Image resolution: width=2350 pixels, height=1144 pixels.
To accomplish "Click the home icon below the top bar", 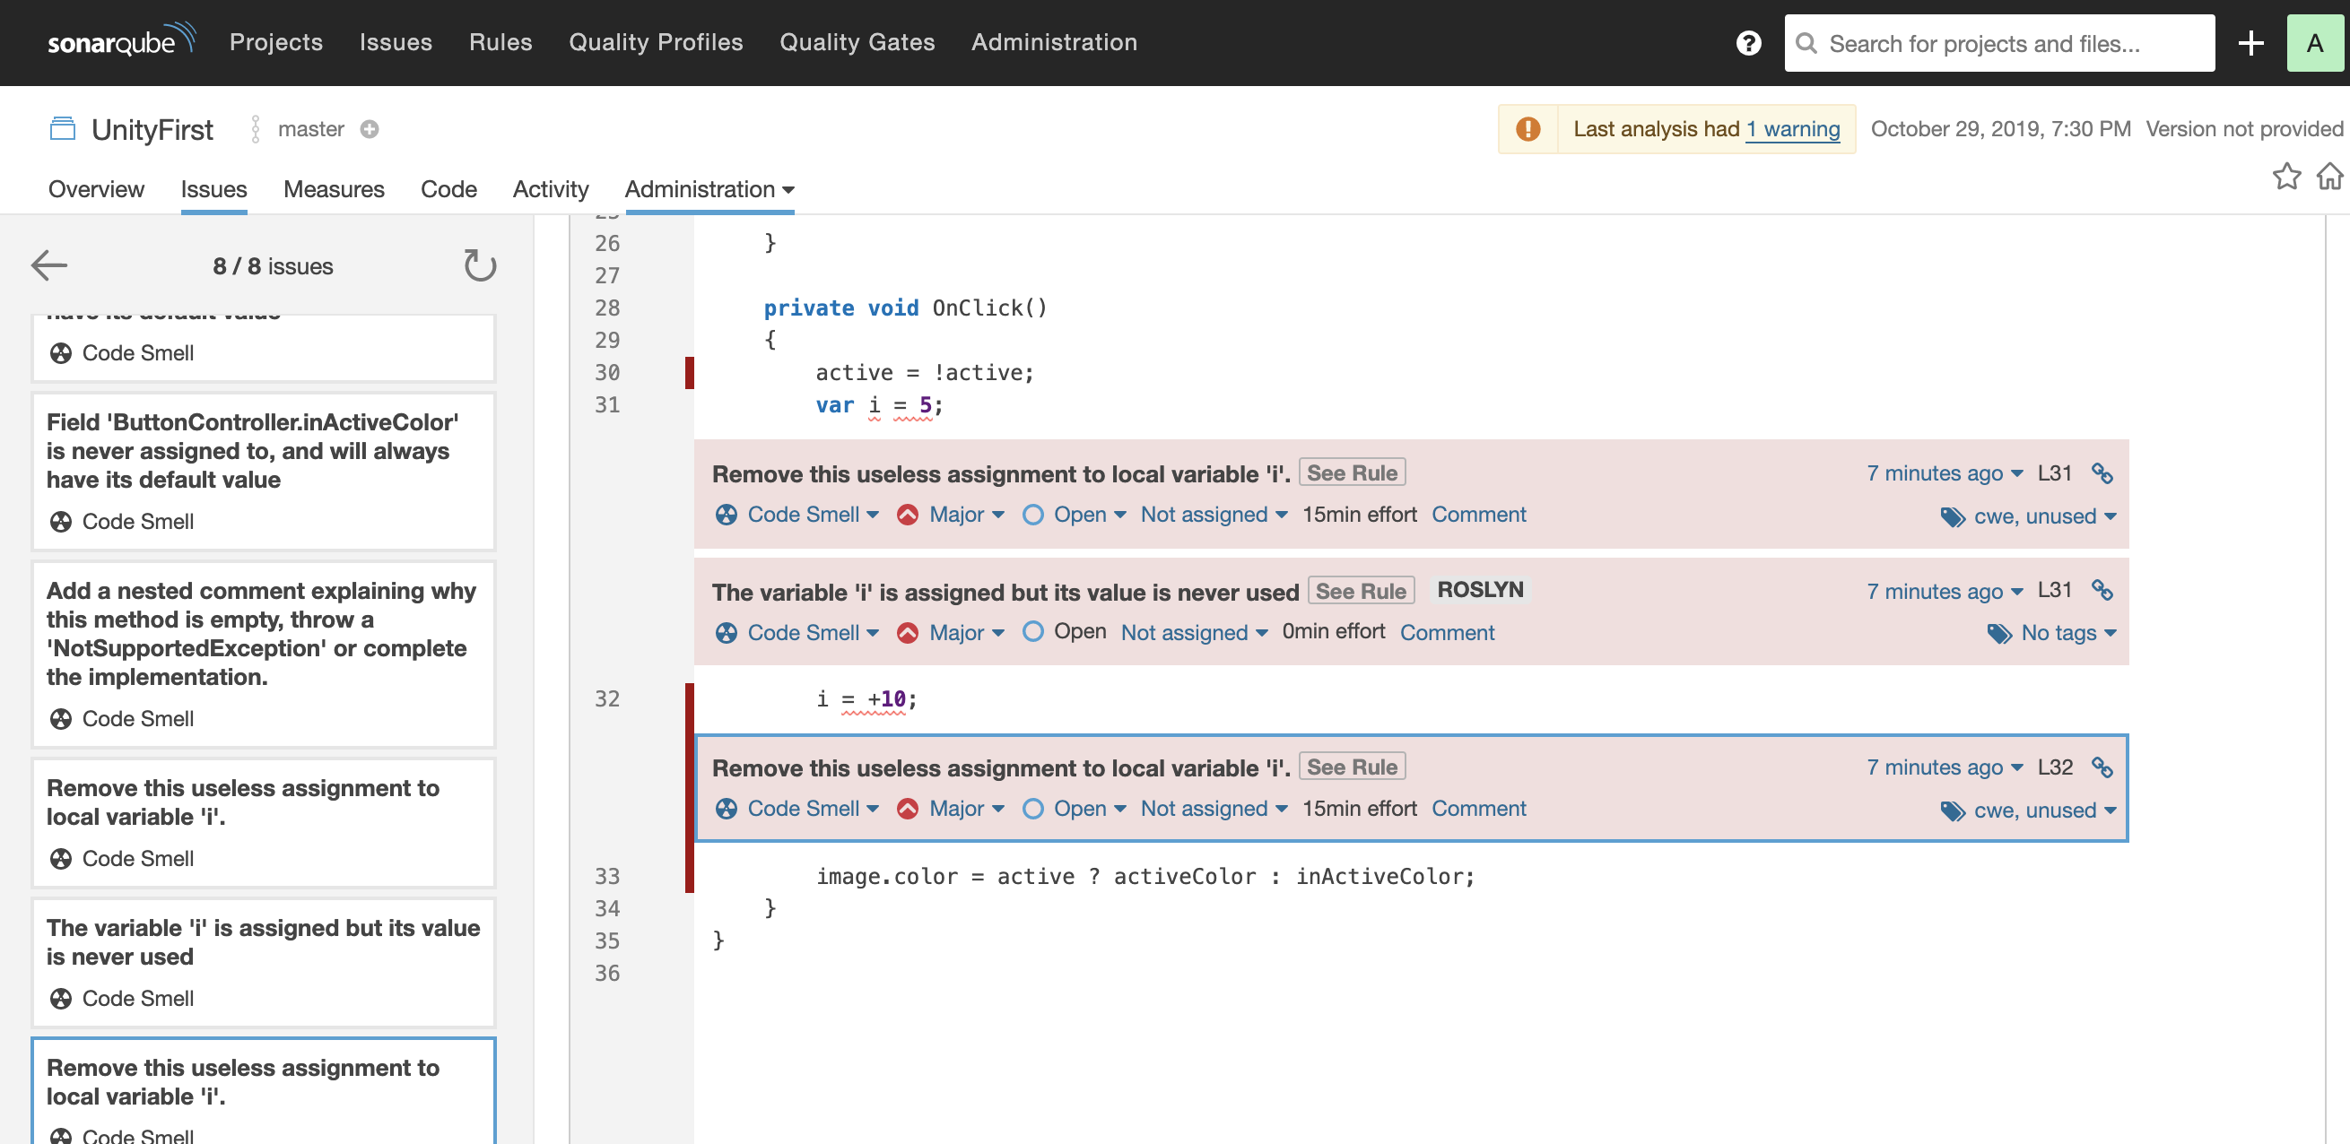I will click(2329, 176).
